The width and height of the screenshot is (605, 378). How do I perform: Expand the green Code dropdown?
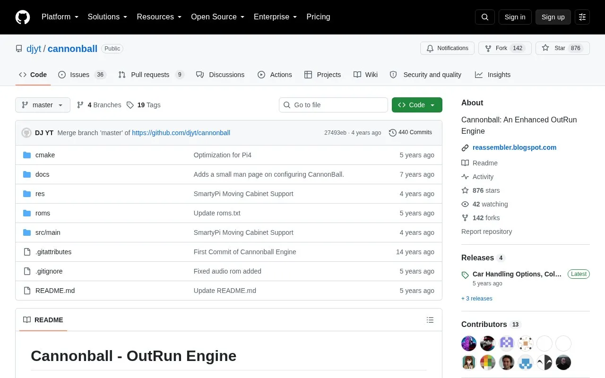point(417,105)
